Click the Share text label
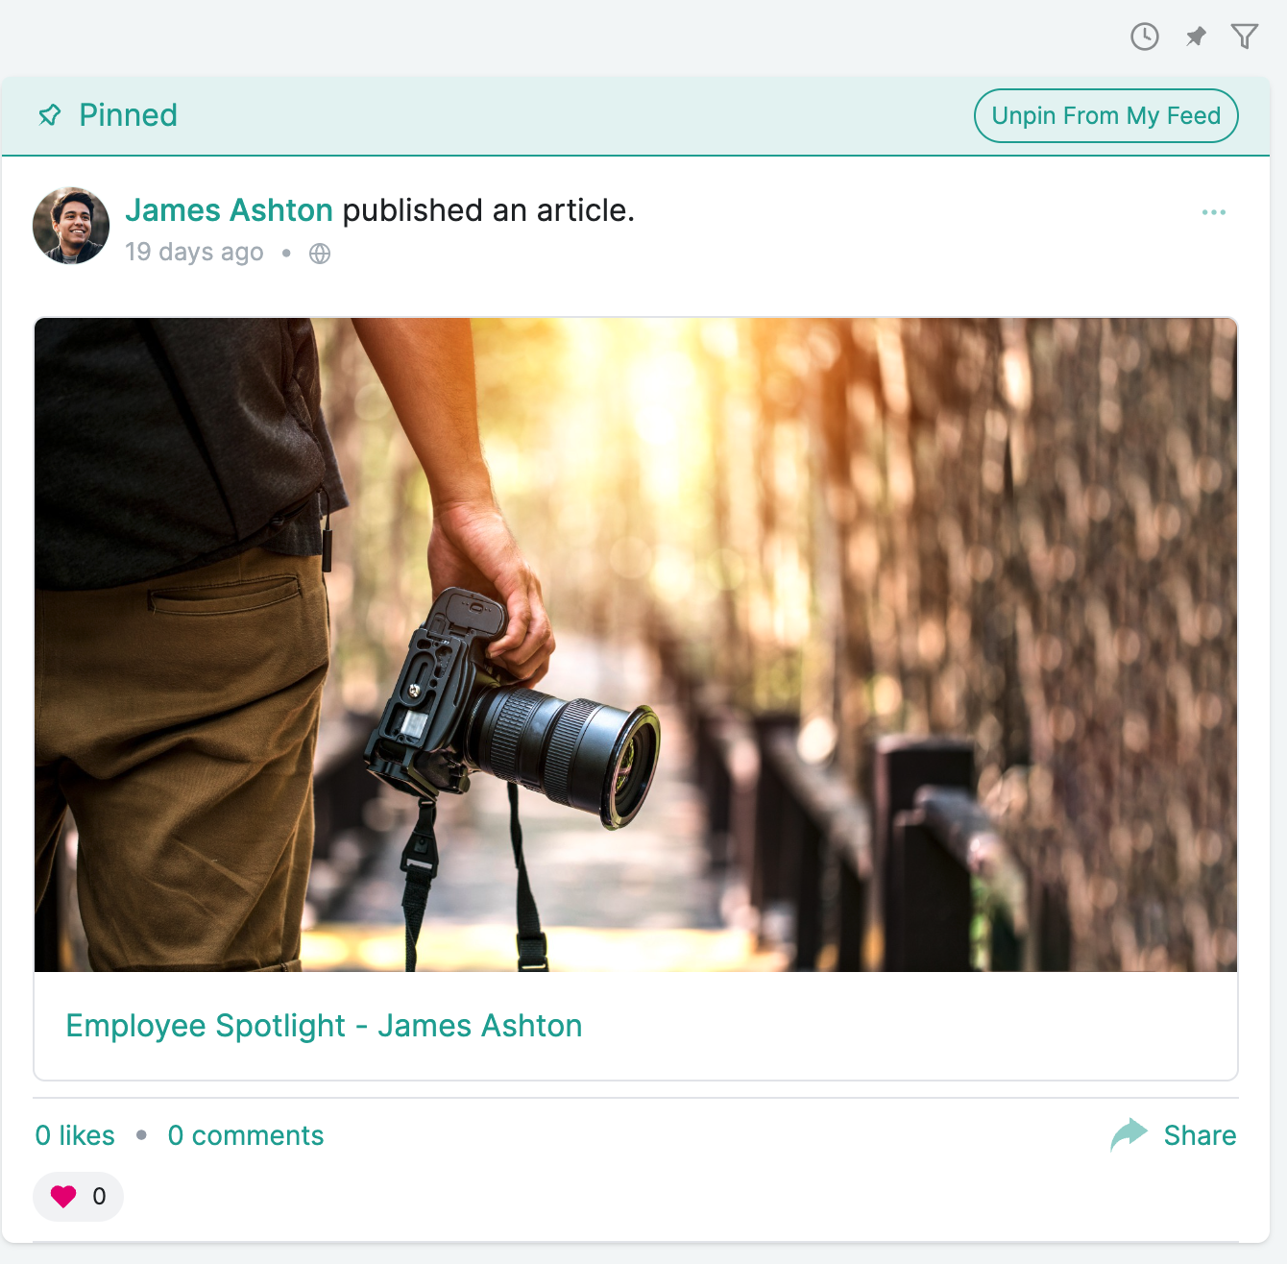The height and width of the screenshot is (1264, 1287). pos(1200,1135)
